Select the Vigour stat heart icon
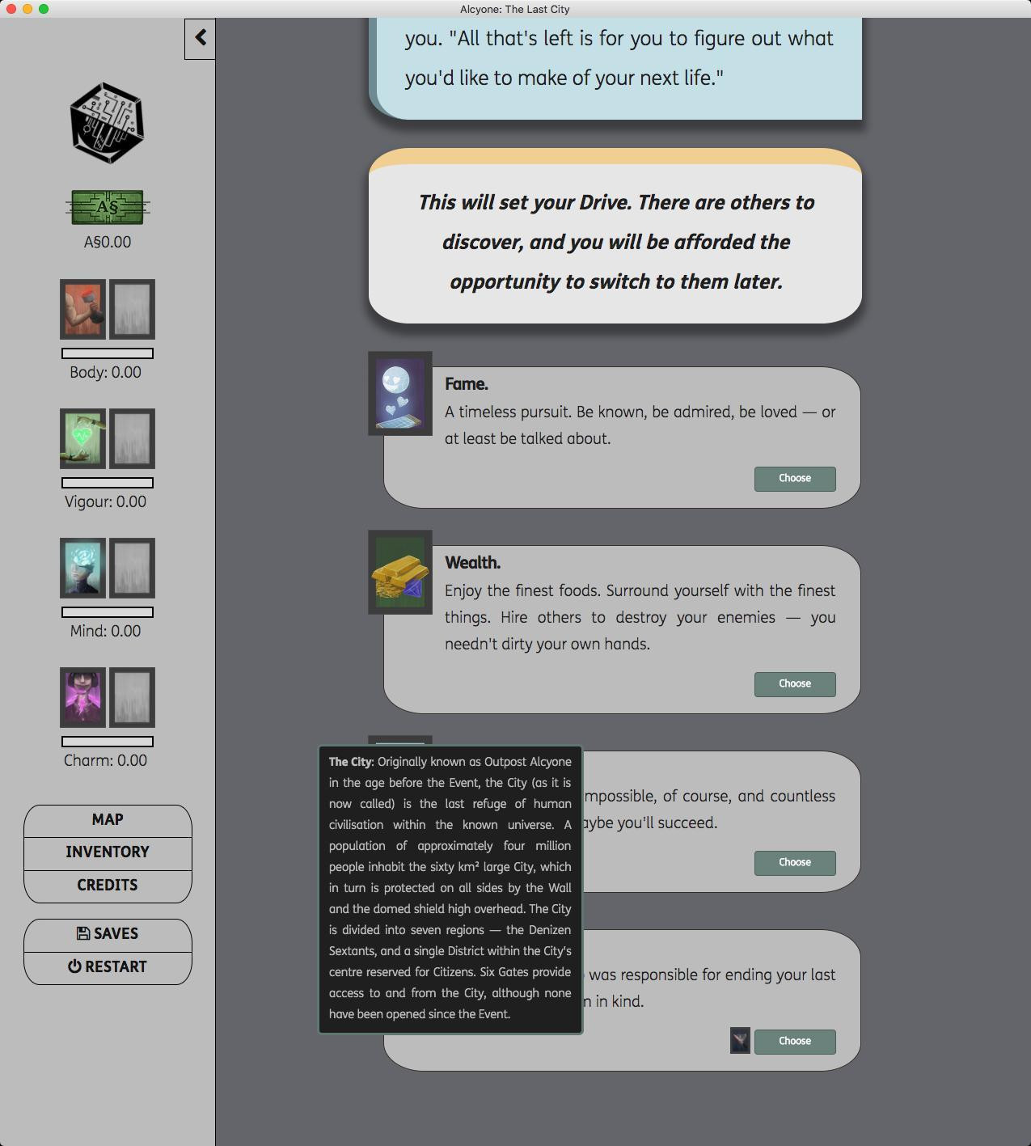Image resolution: width=1031 pixels, height=1146 pixels. click(83, 438)
